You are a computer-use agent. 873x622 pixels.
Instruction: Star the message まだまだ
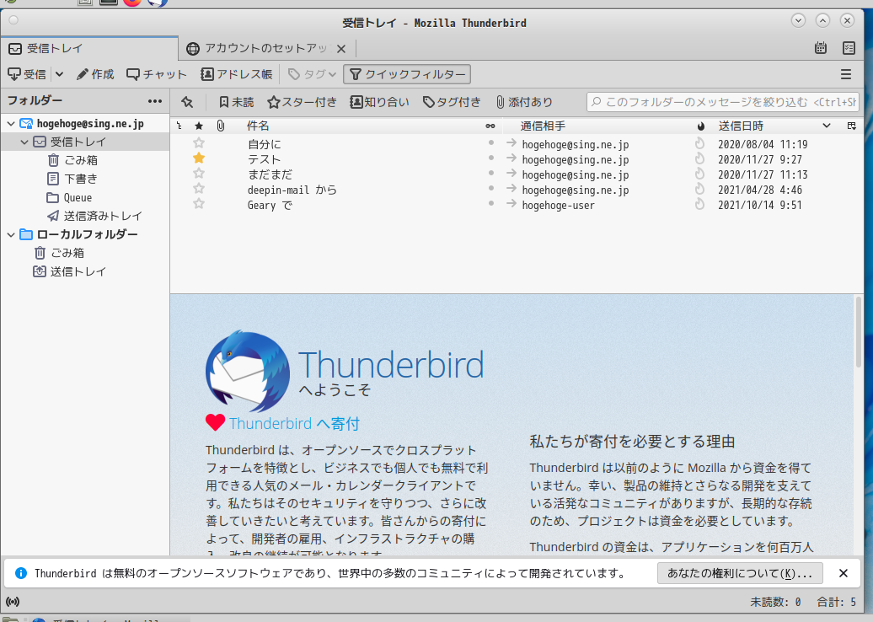pyautogui.click(x=199, y=174)
